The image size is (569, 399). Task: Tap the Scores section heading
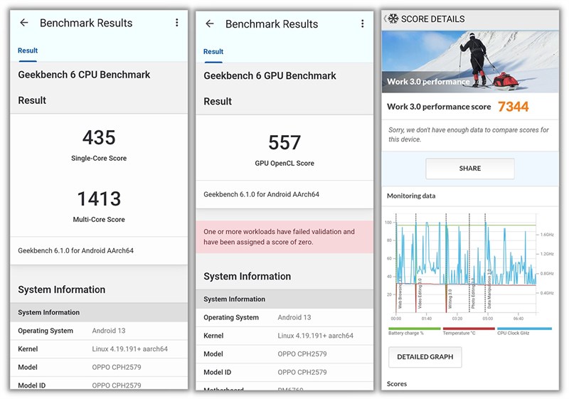coord(397,384)
